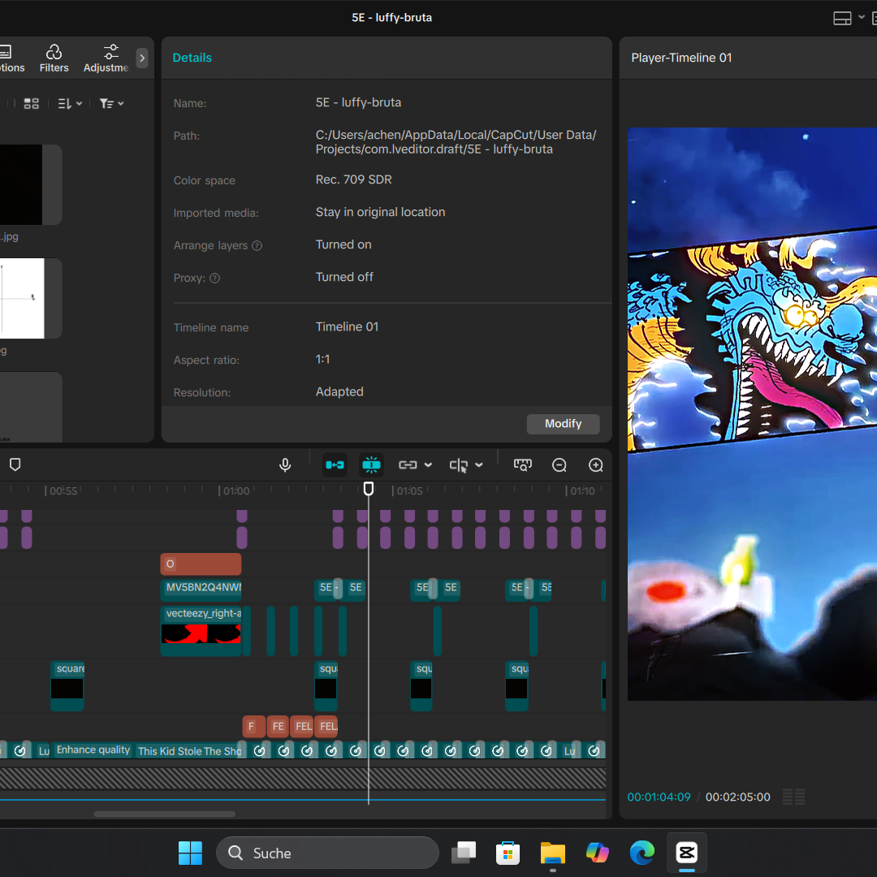877x877 pixels.
Task: Click the sort icon in the media panel
Action: (65, 103)
